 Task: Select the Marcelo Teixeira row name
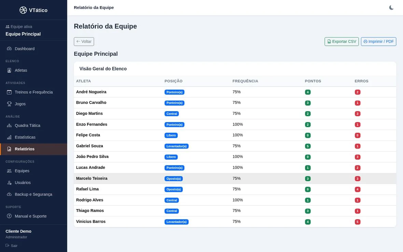coord(92,178)
